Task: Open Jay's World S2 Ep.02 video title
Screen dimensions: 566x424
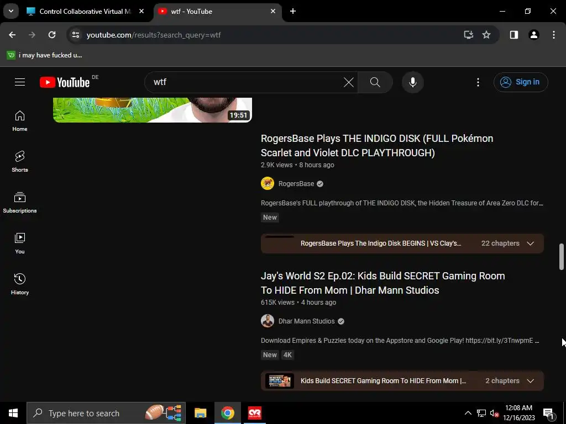Action: (382, 283)
